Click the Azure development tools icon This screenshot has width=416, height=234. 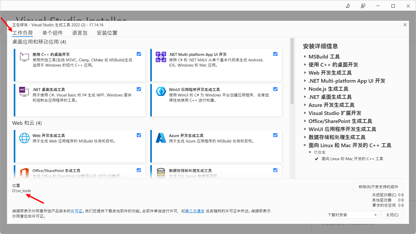(x=161, y=138)
